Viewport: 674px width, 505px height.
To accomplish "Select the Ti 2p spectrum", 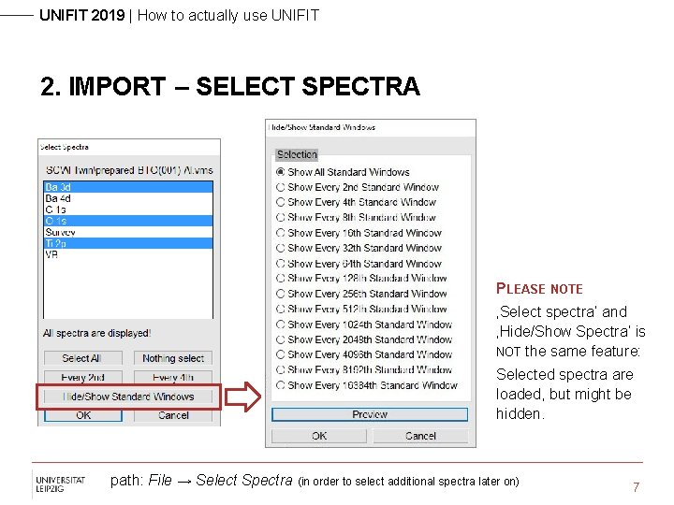I will (56, 243).
